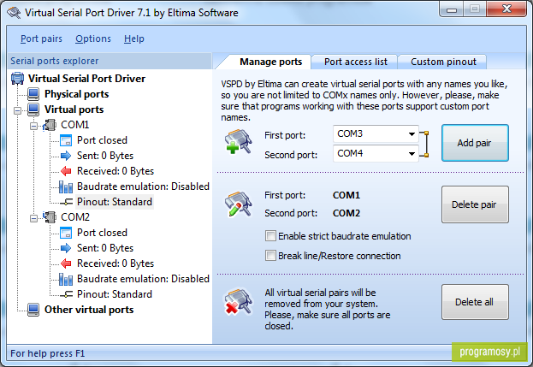The image size is (533, 367).
Task: Select COM1 'Sent: 0 Bytes' row
Action: coord(105,156)
